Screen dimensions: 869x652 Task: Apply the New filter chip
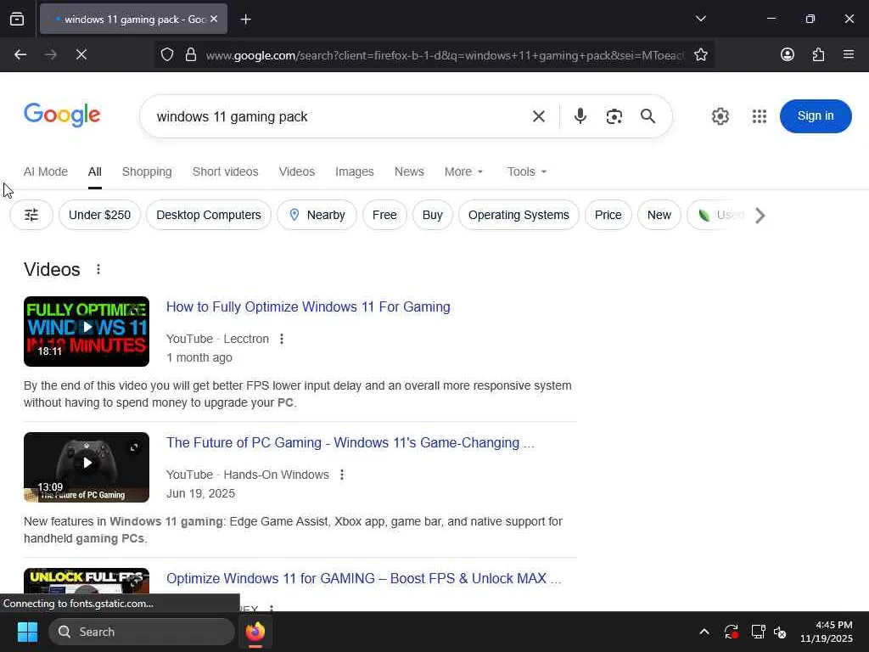coord(659,215)
